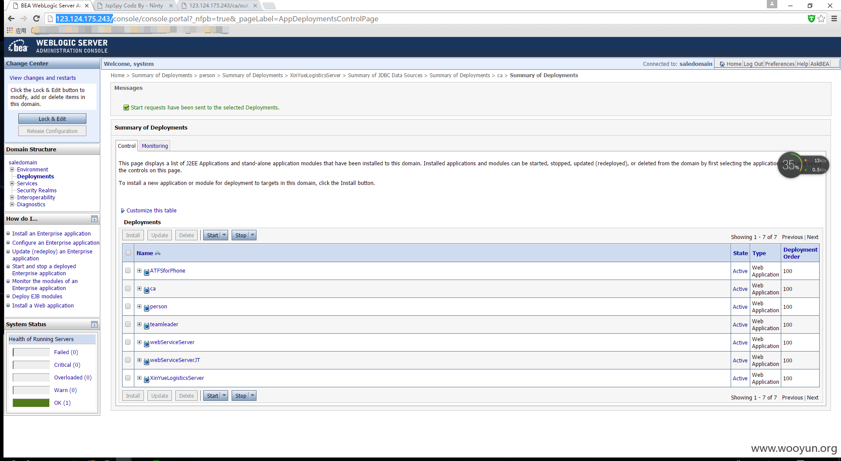Go to Next page of deployments at top
Image resolution: width=841 pixels, height=461 pixels.
coord(813,237)
